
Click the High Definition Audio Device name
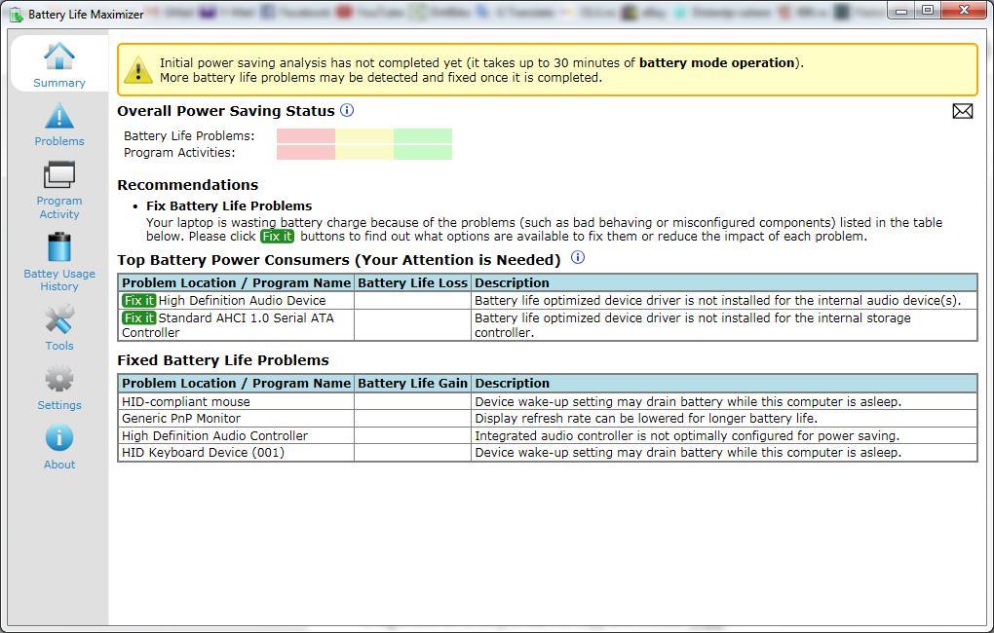point(242,300)
